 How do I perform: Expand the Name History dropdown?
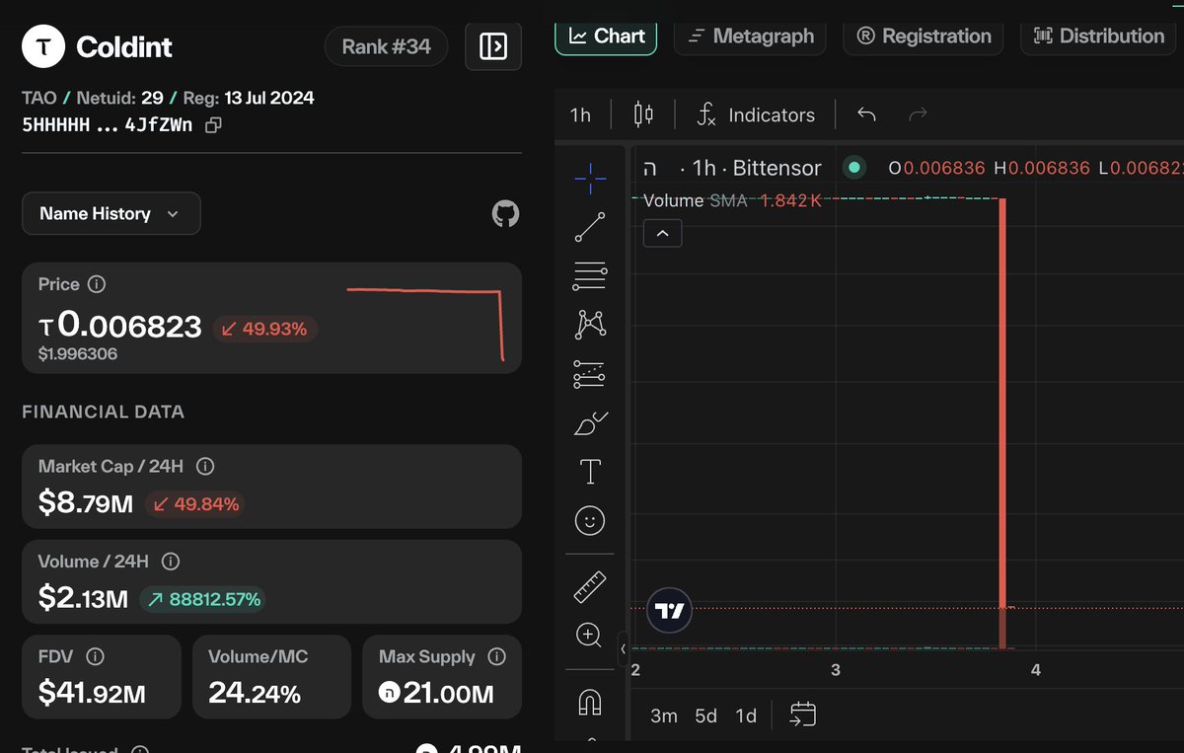point(111,213)
